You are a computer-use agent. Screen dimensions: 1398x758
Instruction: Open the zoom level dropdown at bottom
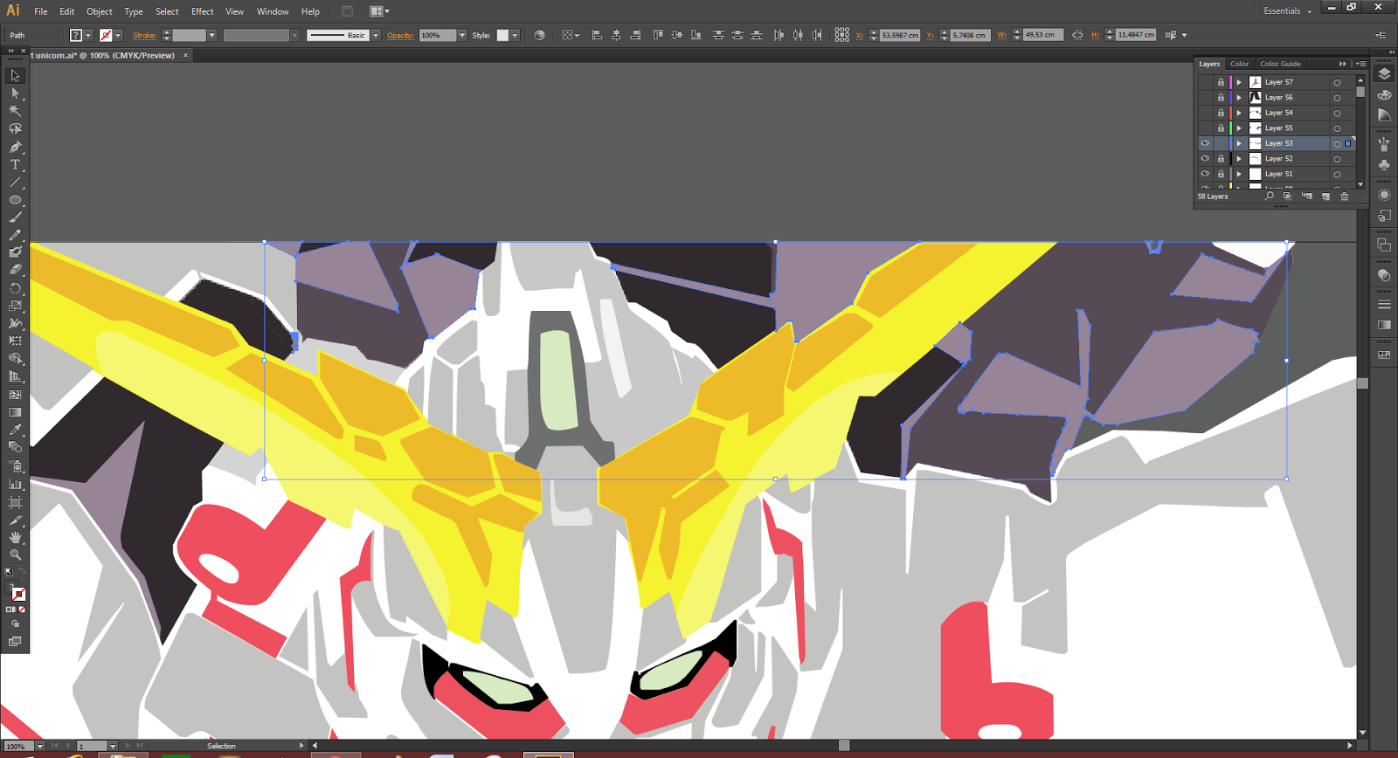pyautogui.click(x=40, y=746)
